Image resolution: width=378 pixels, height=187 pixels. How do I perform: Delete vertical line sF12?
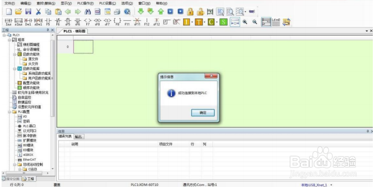coord(156,22)
